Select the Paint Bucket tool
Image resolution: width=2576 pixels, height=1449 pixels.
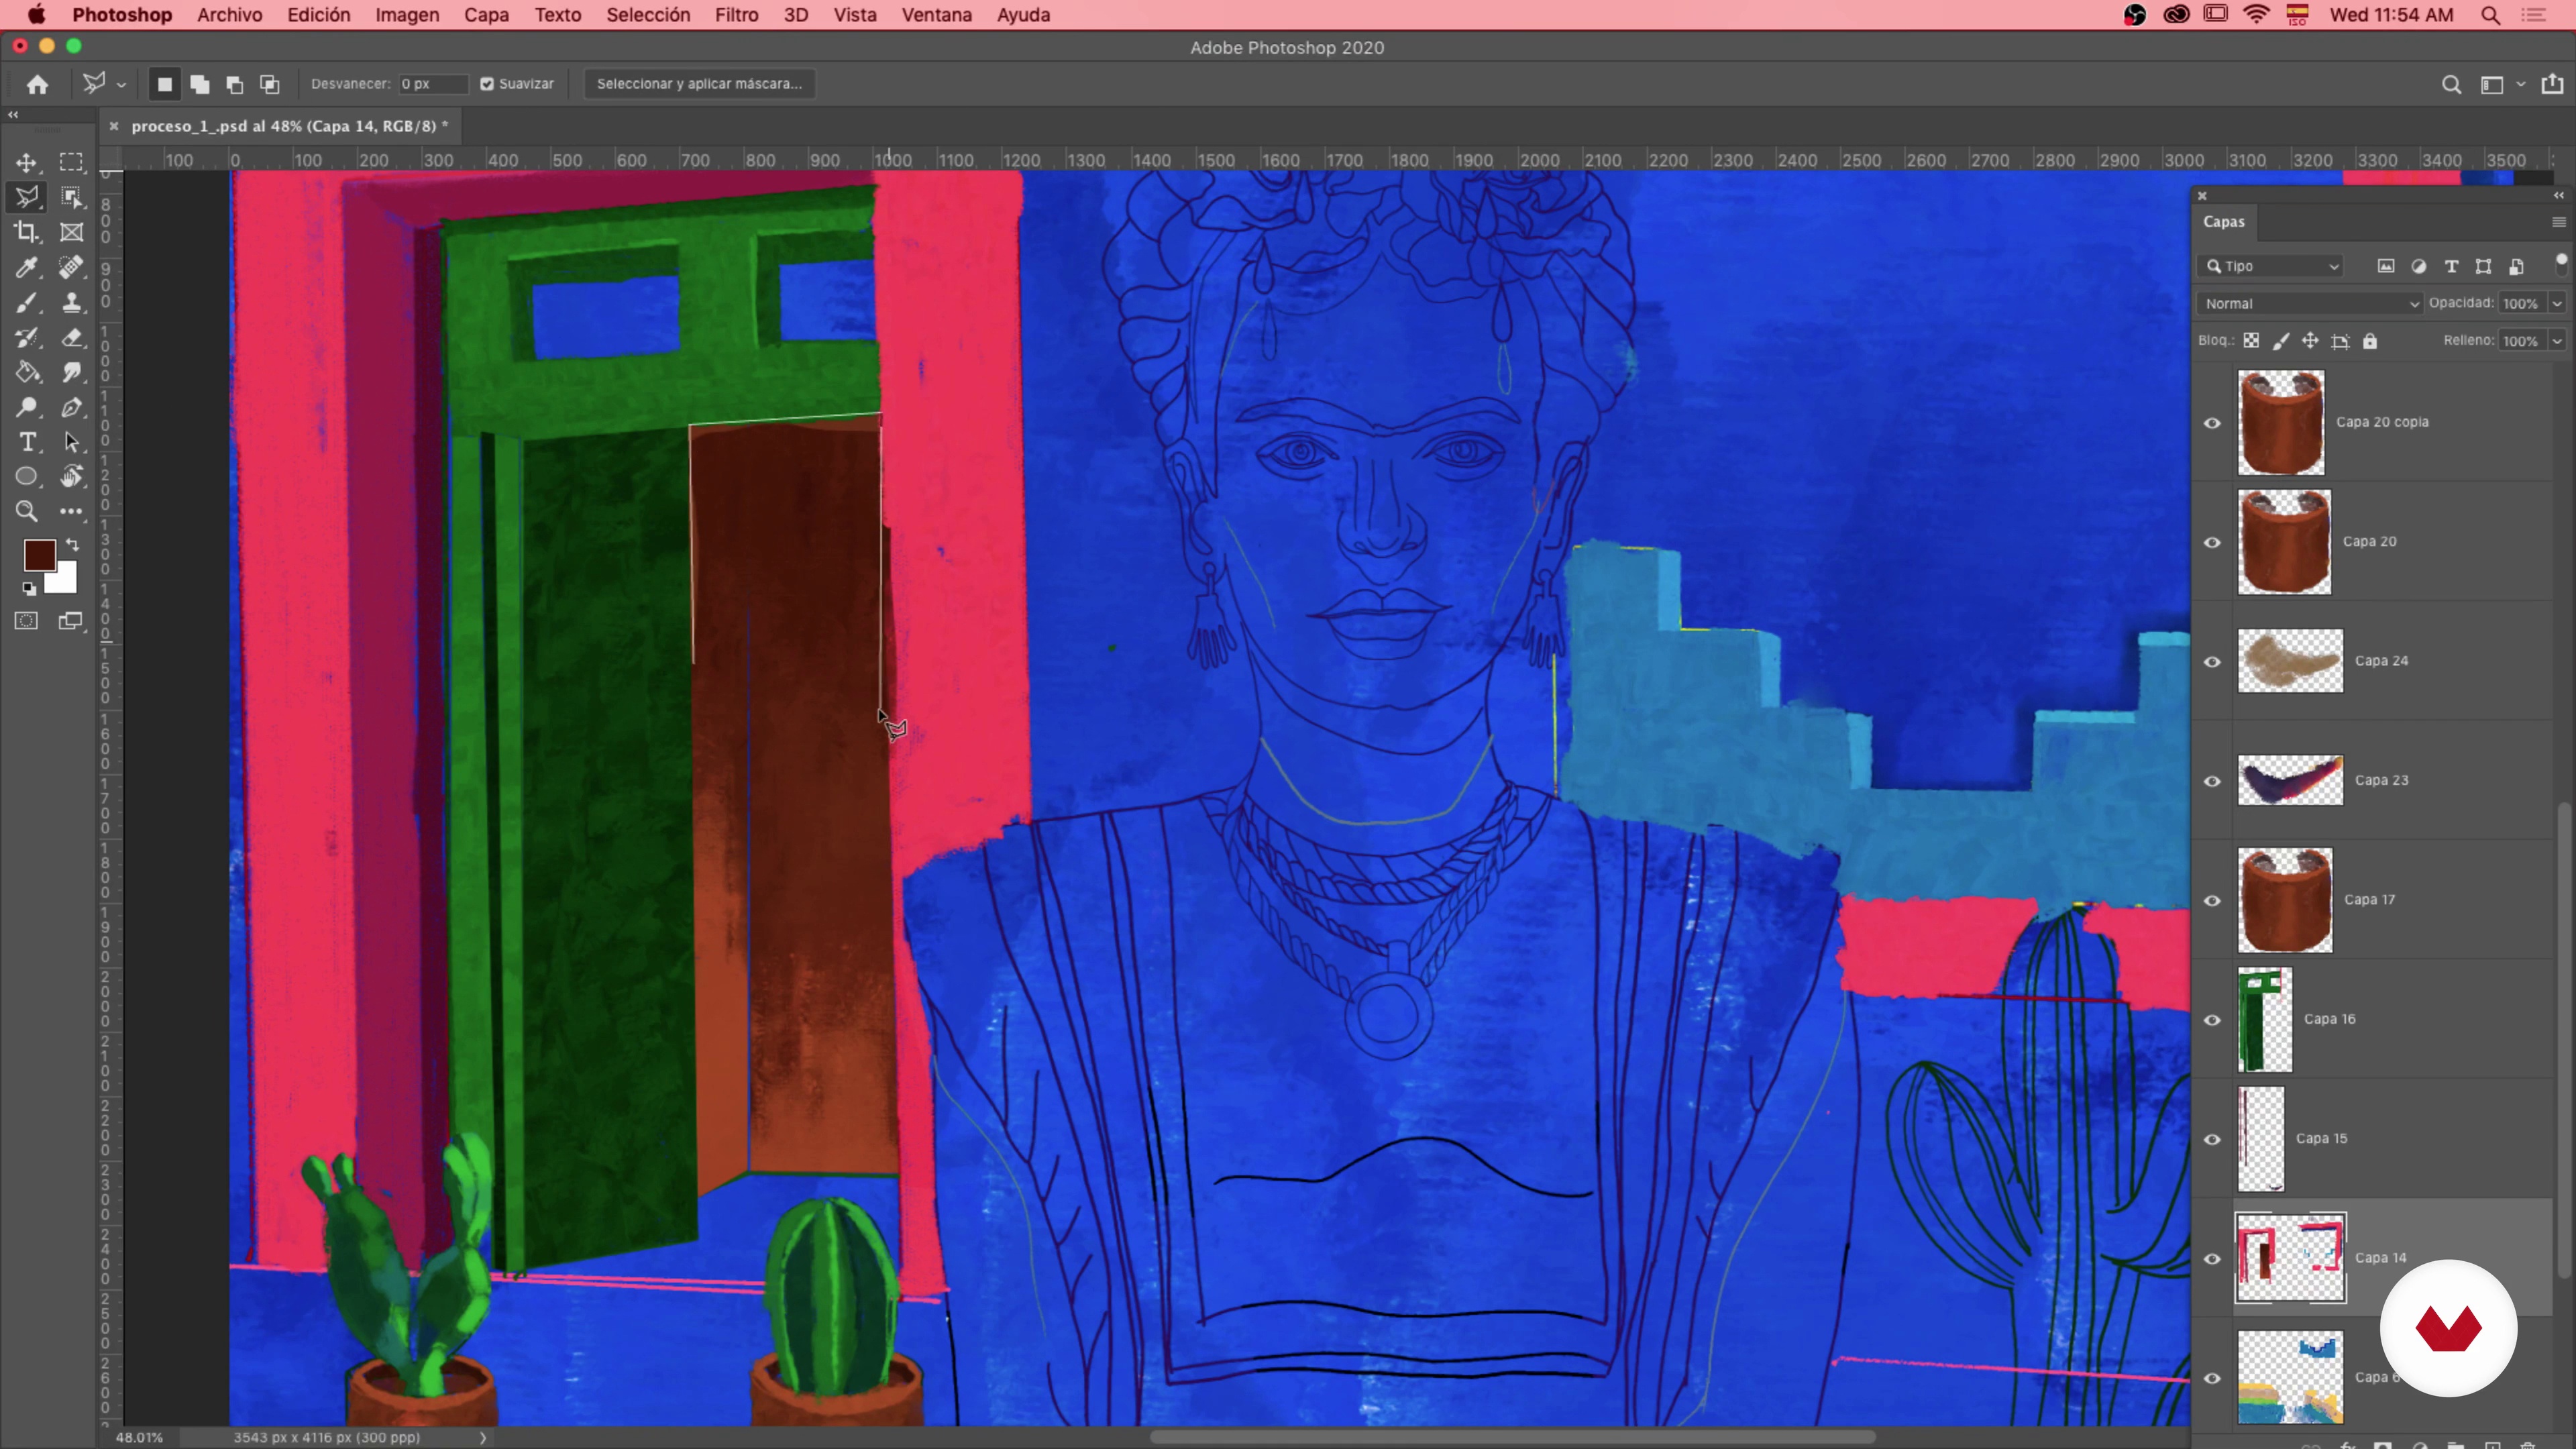click(27, 372)
